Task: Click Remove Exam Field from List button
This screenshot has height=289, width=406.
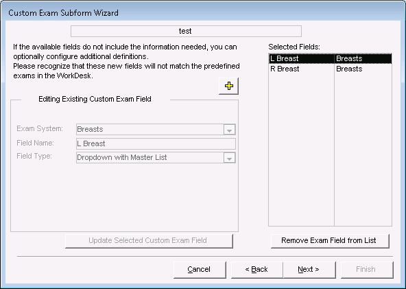Action: (x=330, y=241)
